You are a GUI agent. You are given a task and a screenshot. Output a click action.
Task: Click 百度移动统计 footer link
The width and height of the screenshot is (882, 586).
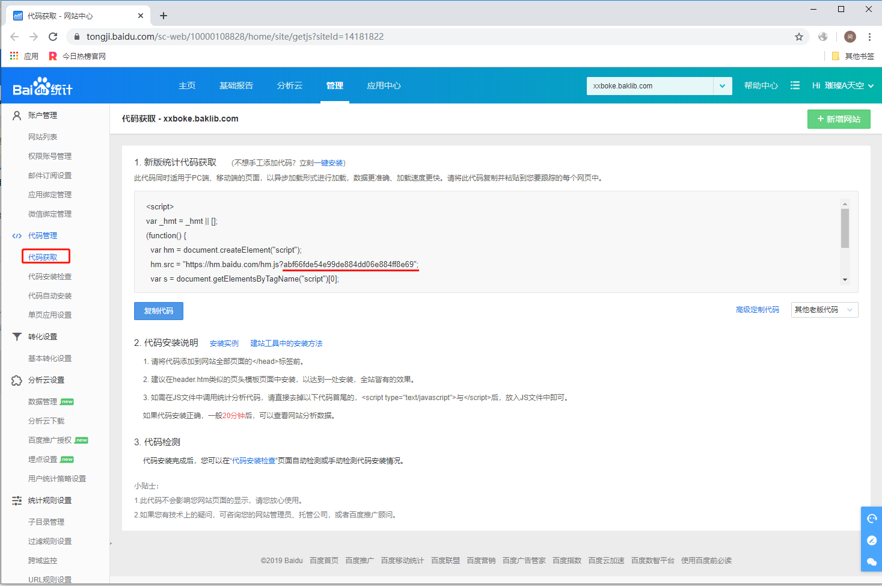tap(402, 561)
